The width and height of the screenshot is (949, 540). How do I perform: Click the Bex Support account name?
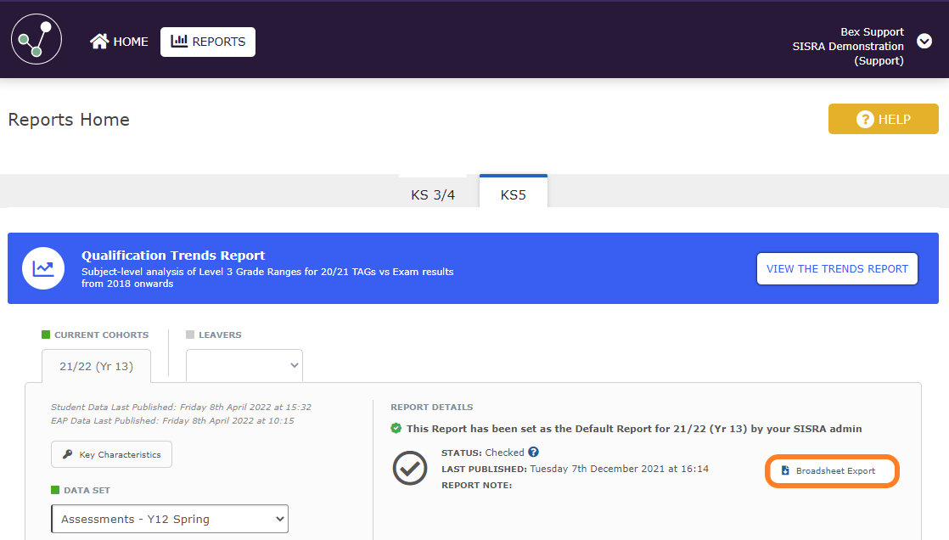(x=872, y=32)
